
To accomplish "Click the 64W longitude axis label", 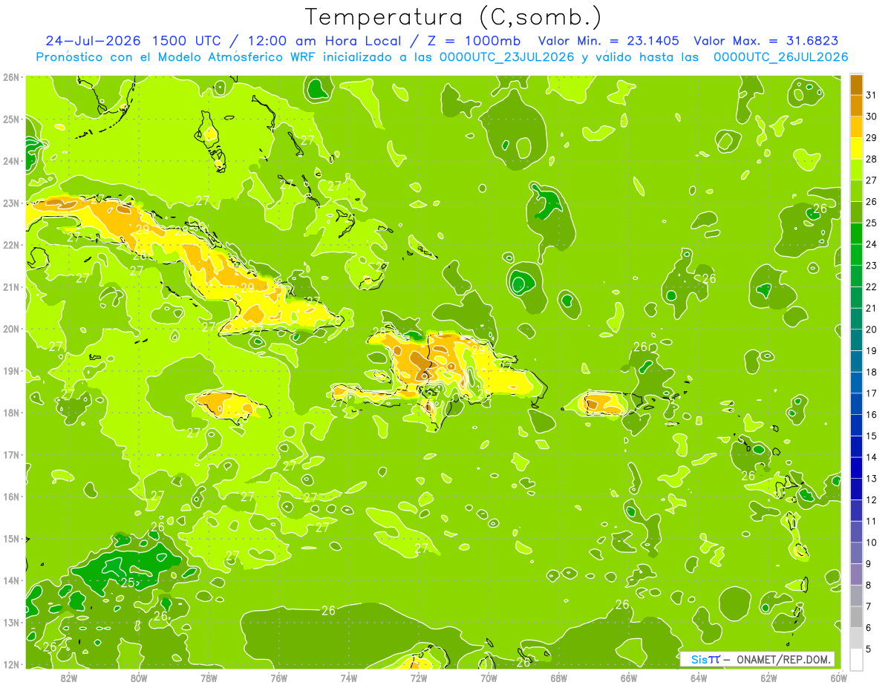I will click(699, 677).
